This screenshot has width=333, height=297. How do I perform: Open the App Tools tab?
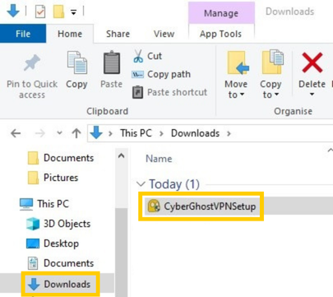[220, 34]
